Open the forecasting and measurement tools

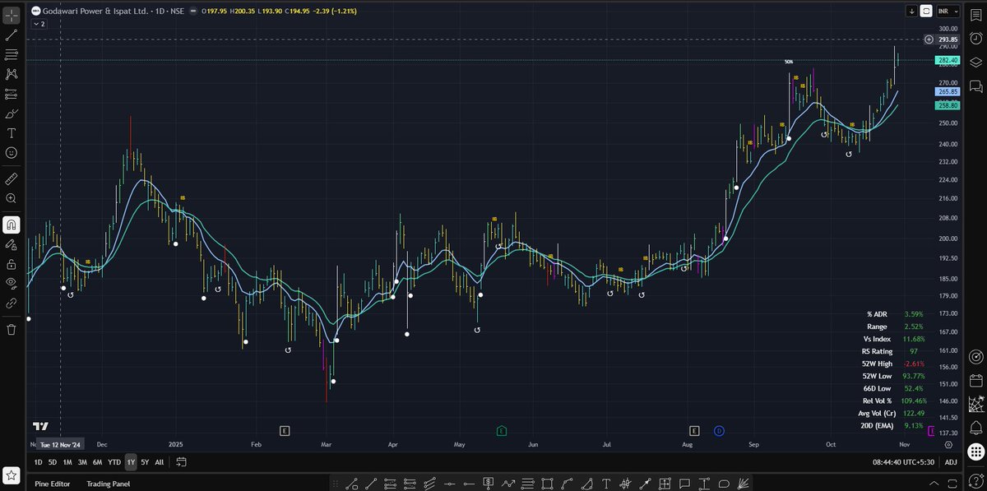12,94
